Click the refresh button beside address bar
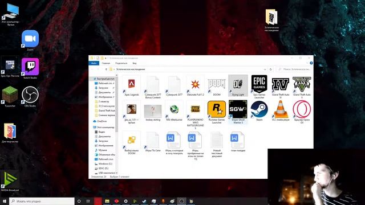 tap(270, 69)
